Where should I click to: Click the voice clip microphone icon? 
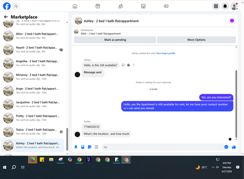[x=76, y=147]
